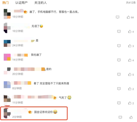Open avatar of the 18分钟前 commenter
Image resolution: width=137 pixels, height=122 pixels.
pos(7,14)
